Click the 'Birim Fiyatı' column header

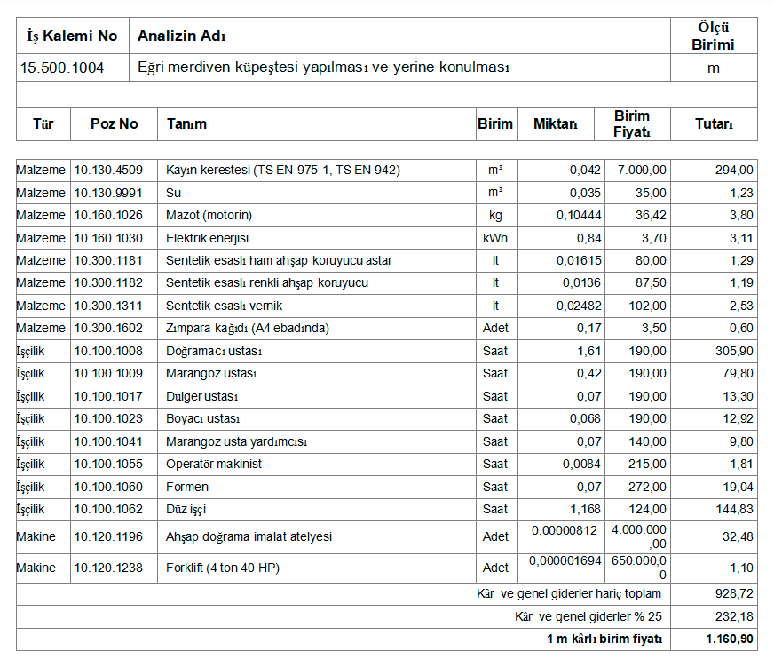click(632, 124)
